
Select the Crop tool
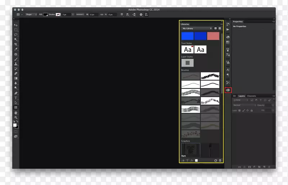coord(16,44)
